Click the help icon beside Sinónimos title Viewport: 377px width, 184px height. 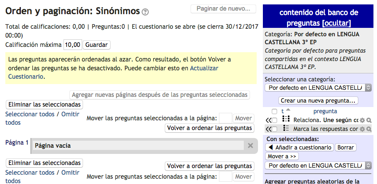click(145, 12)
